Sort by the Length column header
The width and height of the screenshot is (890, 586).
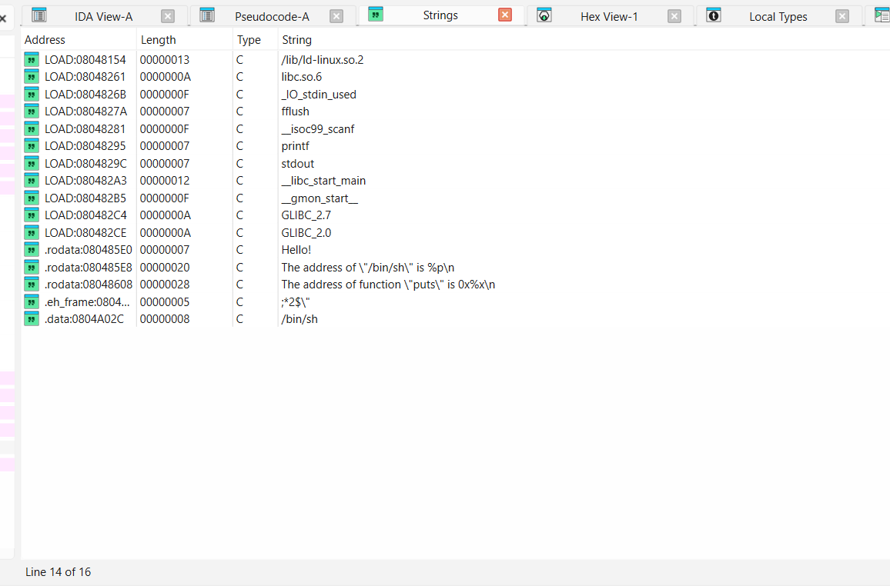coord(158,40)
